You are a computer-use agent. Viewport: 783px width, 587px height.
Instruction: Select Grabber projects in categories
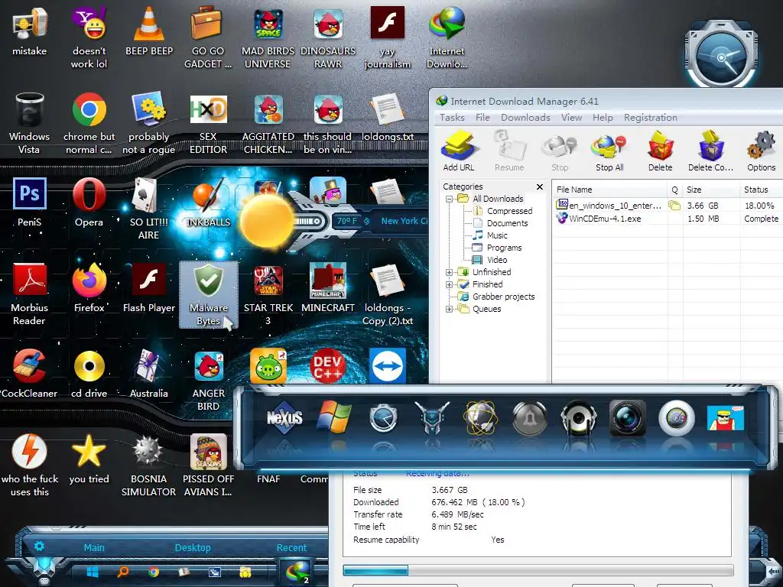503,297
